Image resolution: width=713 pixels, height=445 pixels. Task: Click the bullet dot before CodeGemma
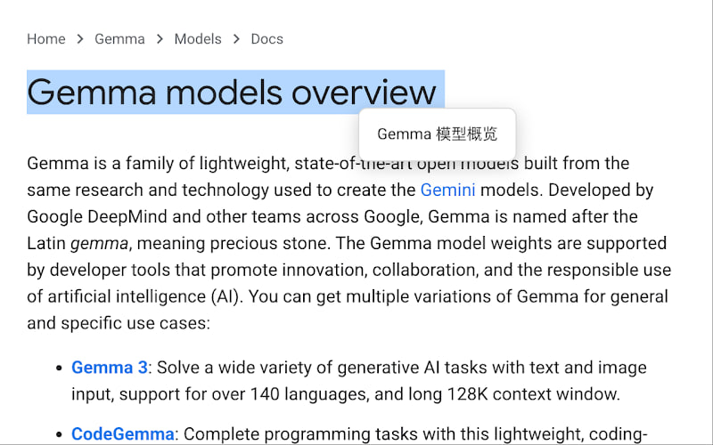coord(59,434)
